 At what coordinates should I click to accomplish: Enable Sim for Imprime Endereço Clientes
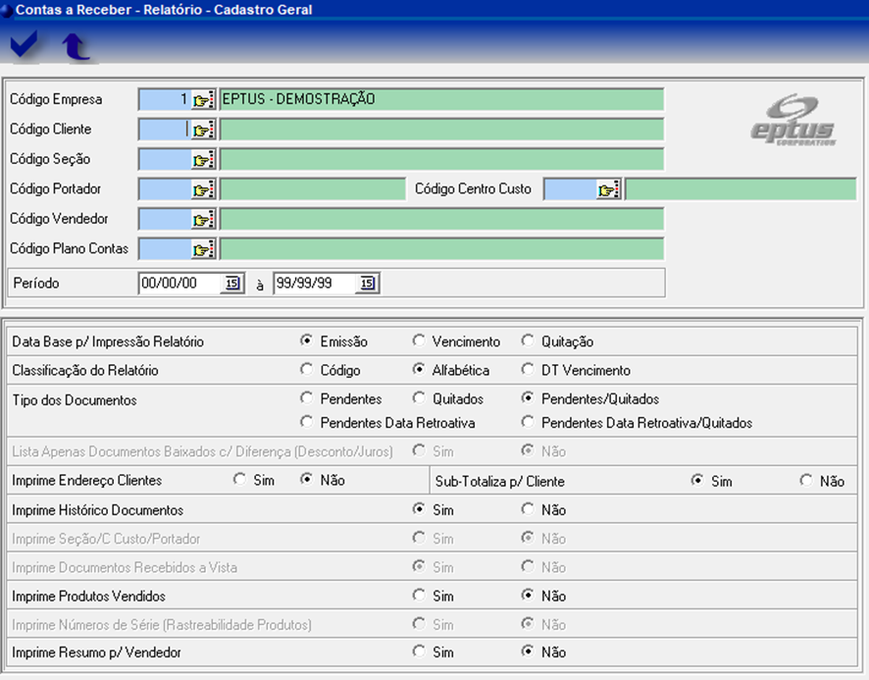pos(240,481)
